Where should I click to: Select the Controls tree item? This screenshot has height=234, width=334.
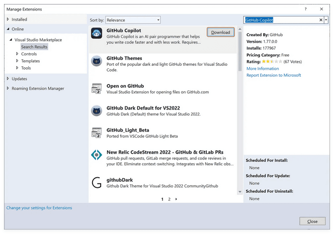tap(29, 54)
